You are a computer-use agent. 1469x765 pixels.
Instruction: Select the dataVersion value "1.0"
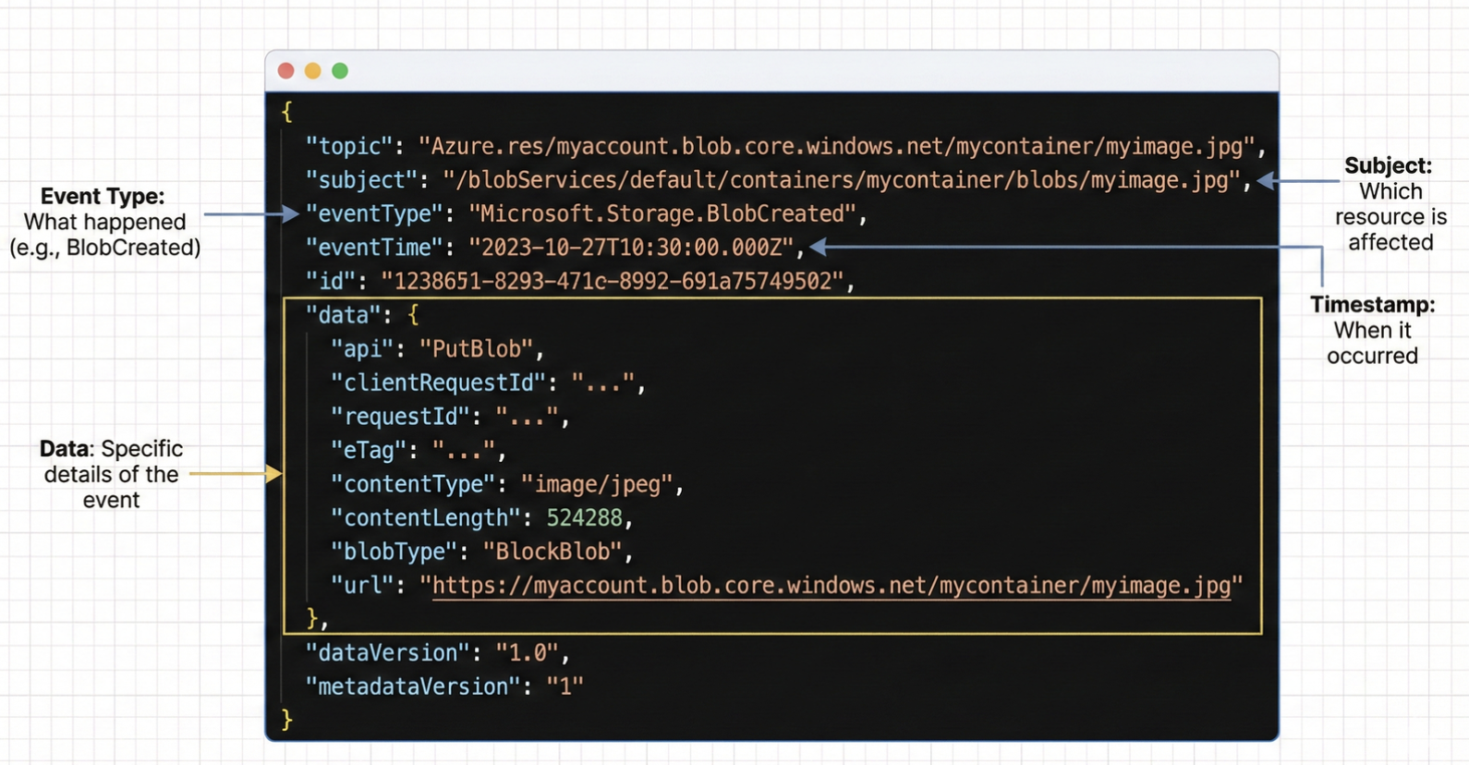pyautogui.click(x=527, y=653)
